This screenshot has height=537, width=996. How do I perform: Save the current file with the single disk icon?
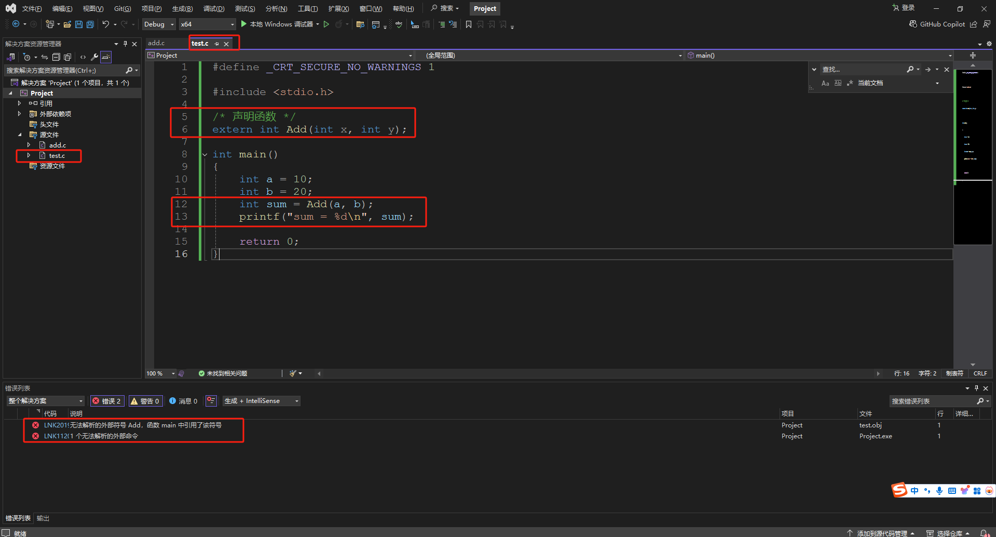79,24
